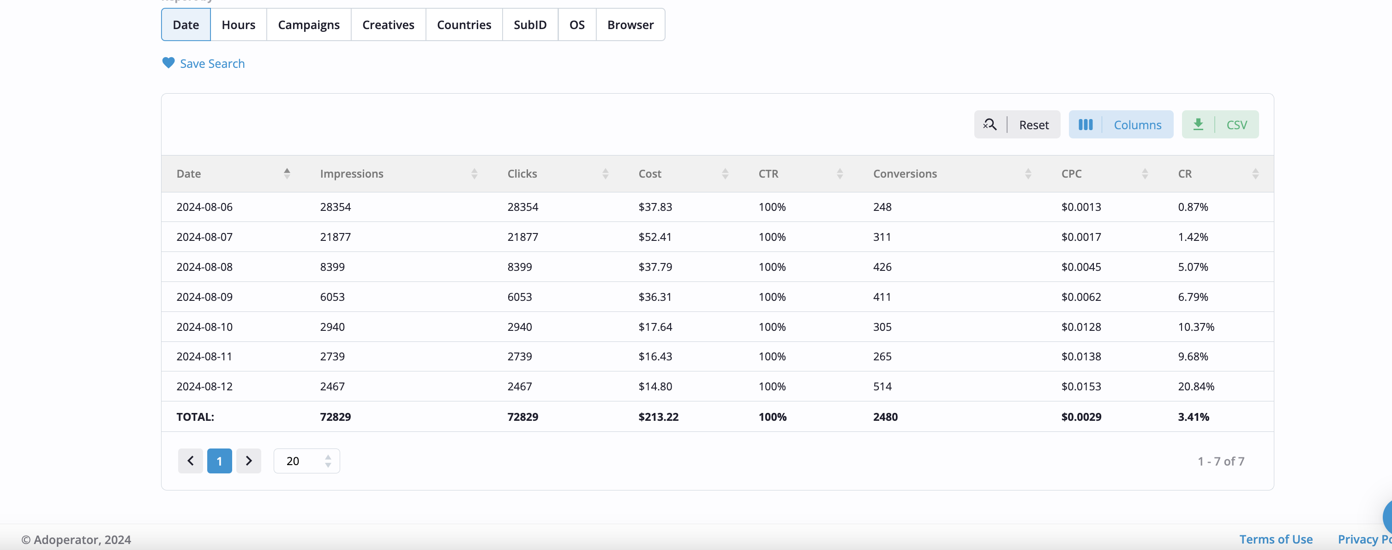This screenshot has height=550, width=1392.
Task: Switch report to OS tab
Action: pos(577,25)
